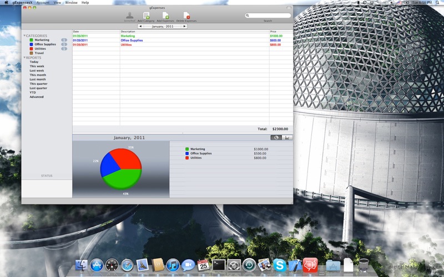Collapse the CATEGORIES section
Image resolution: width=444 pixels, height=277 pixels.
coord(24,35)
